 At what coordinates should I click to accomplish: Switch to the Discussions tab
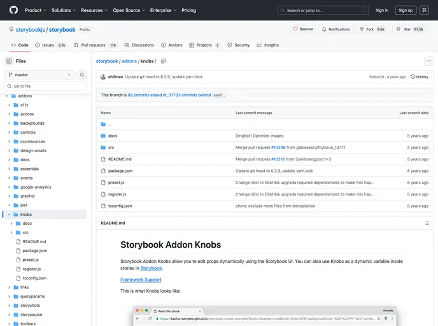139,45
